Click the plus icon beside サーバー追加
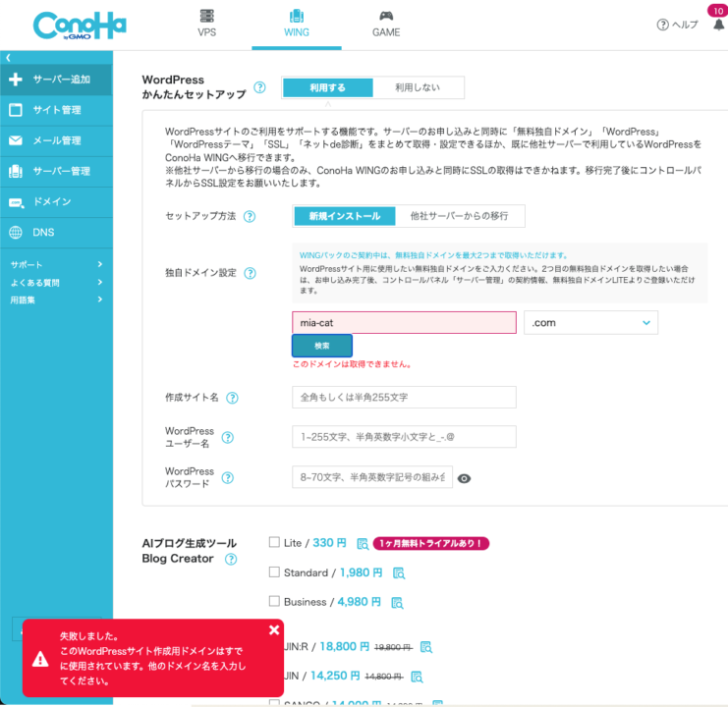 tap(16, 80)
